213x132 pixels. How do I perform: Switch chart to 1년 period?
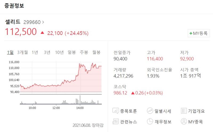[35, 52]
